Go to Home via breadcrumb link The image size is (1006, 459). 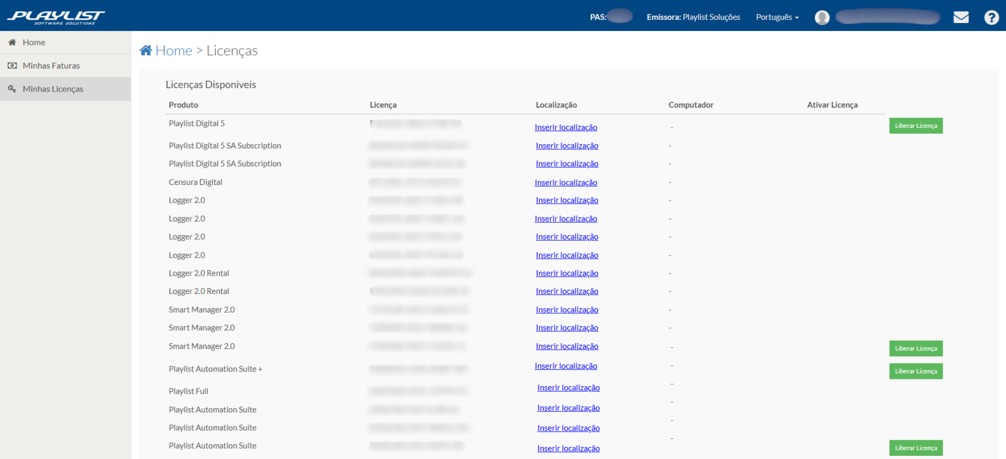[174, 50]
